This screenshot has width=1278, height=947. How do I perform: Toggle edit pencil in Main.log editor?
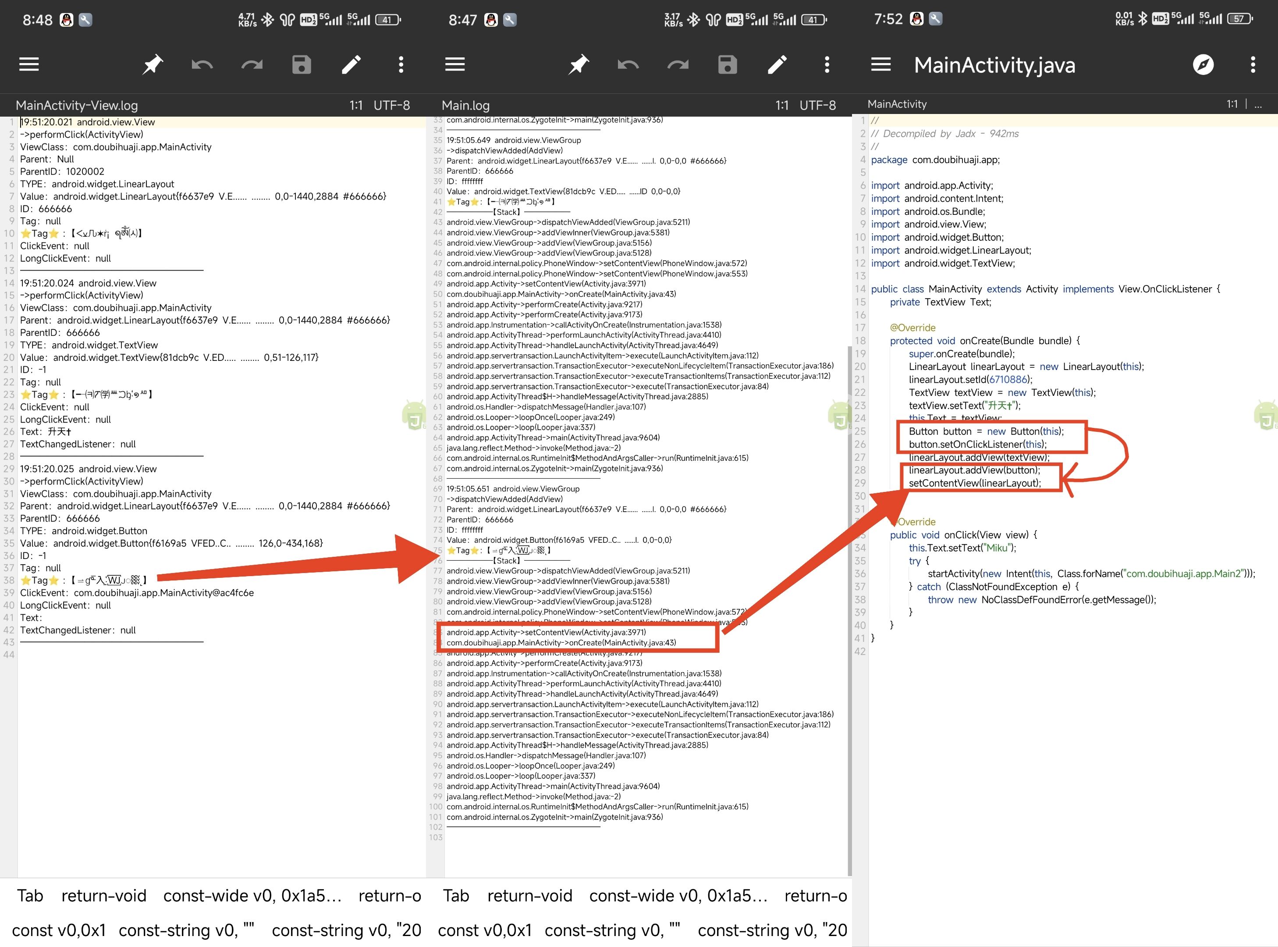tap(777, 64)
